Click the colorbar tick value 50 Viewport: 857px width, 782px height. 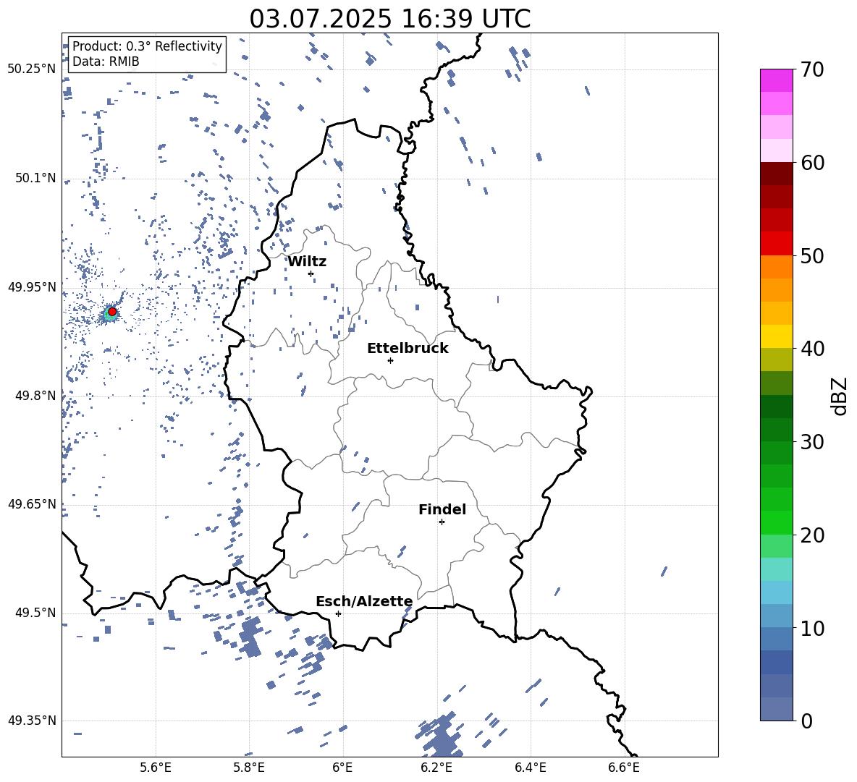tap(812, 255)
